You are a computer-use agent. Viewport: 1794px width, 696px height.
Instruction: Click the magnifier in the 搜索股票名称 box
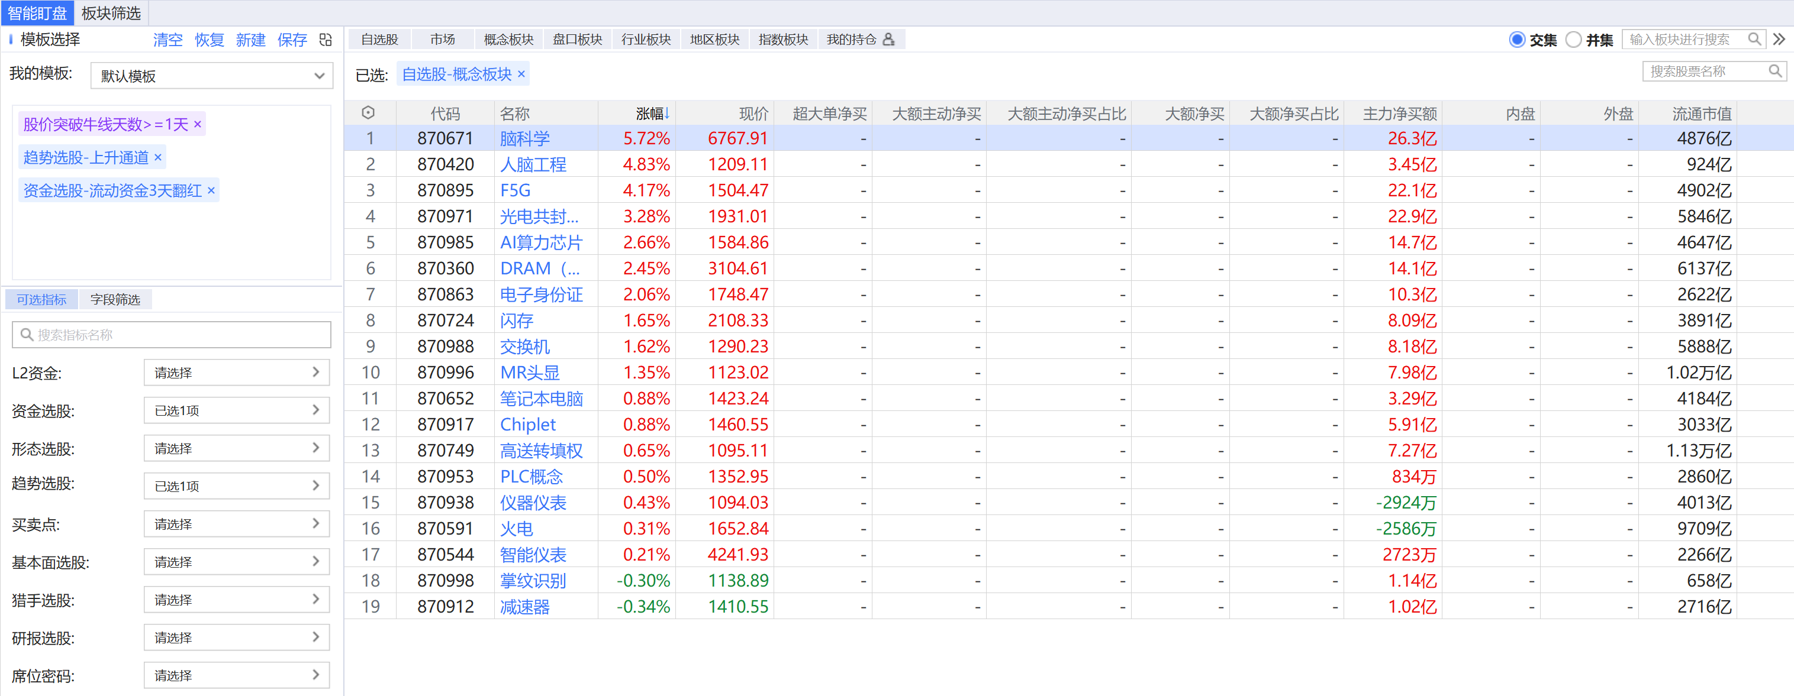coord(1775,71)
